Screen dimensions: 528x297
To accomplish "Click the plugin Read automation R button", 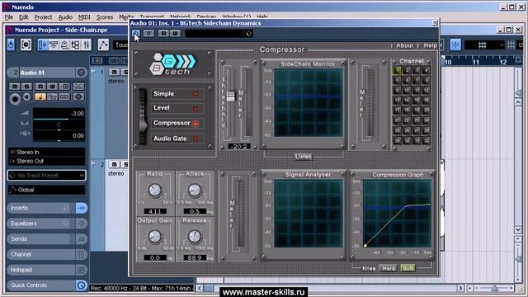I will 163,33.
